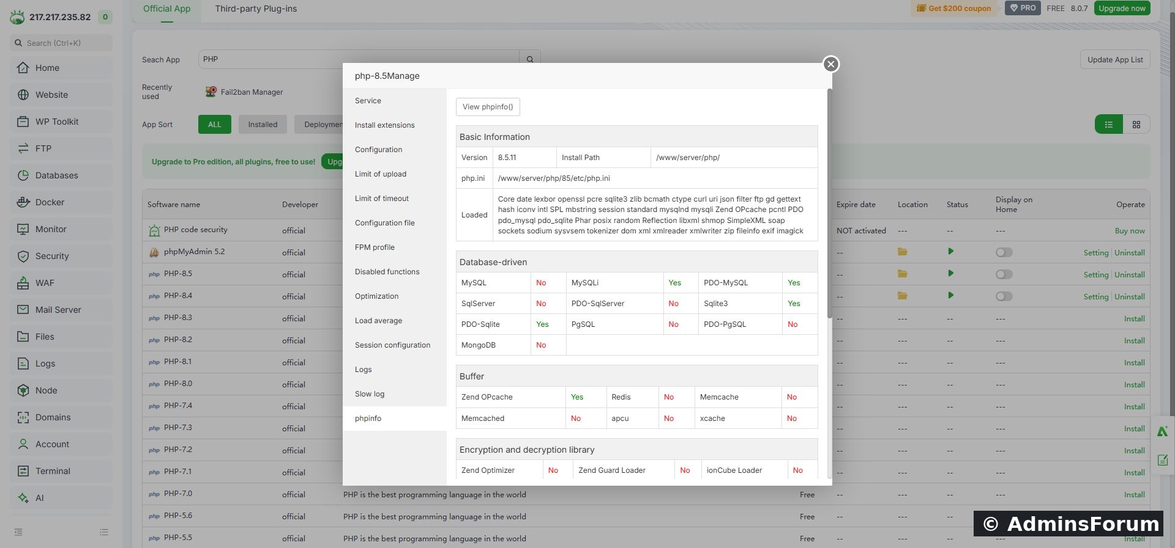Switch to grid view layout icon
The height and width of the screenshot is (548, 1175).
click(1136, 125)
